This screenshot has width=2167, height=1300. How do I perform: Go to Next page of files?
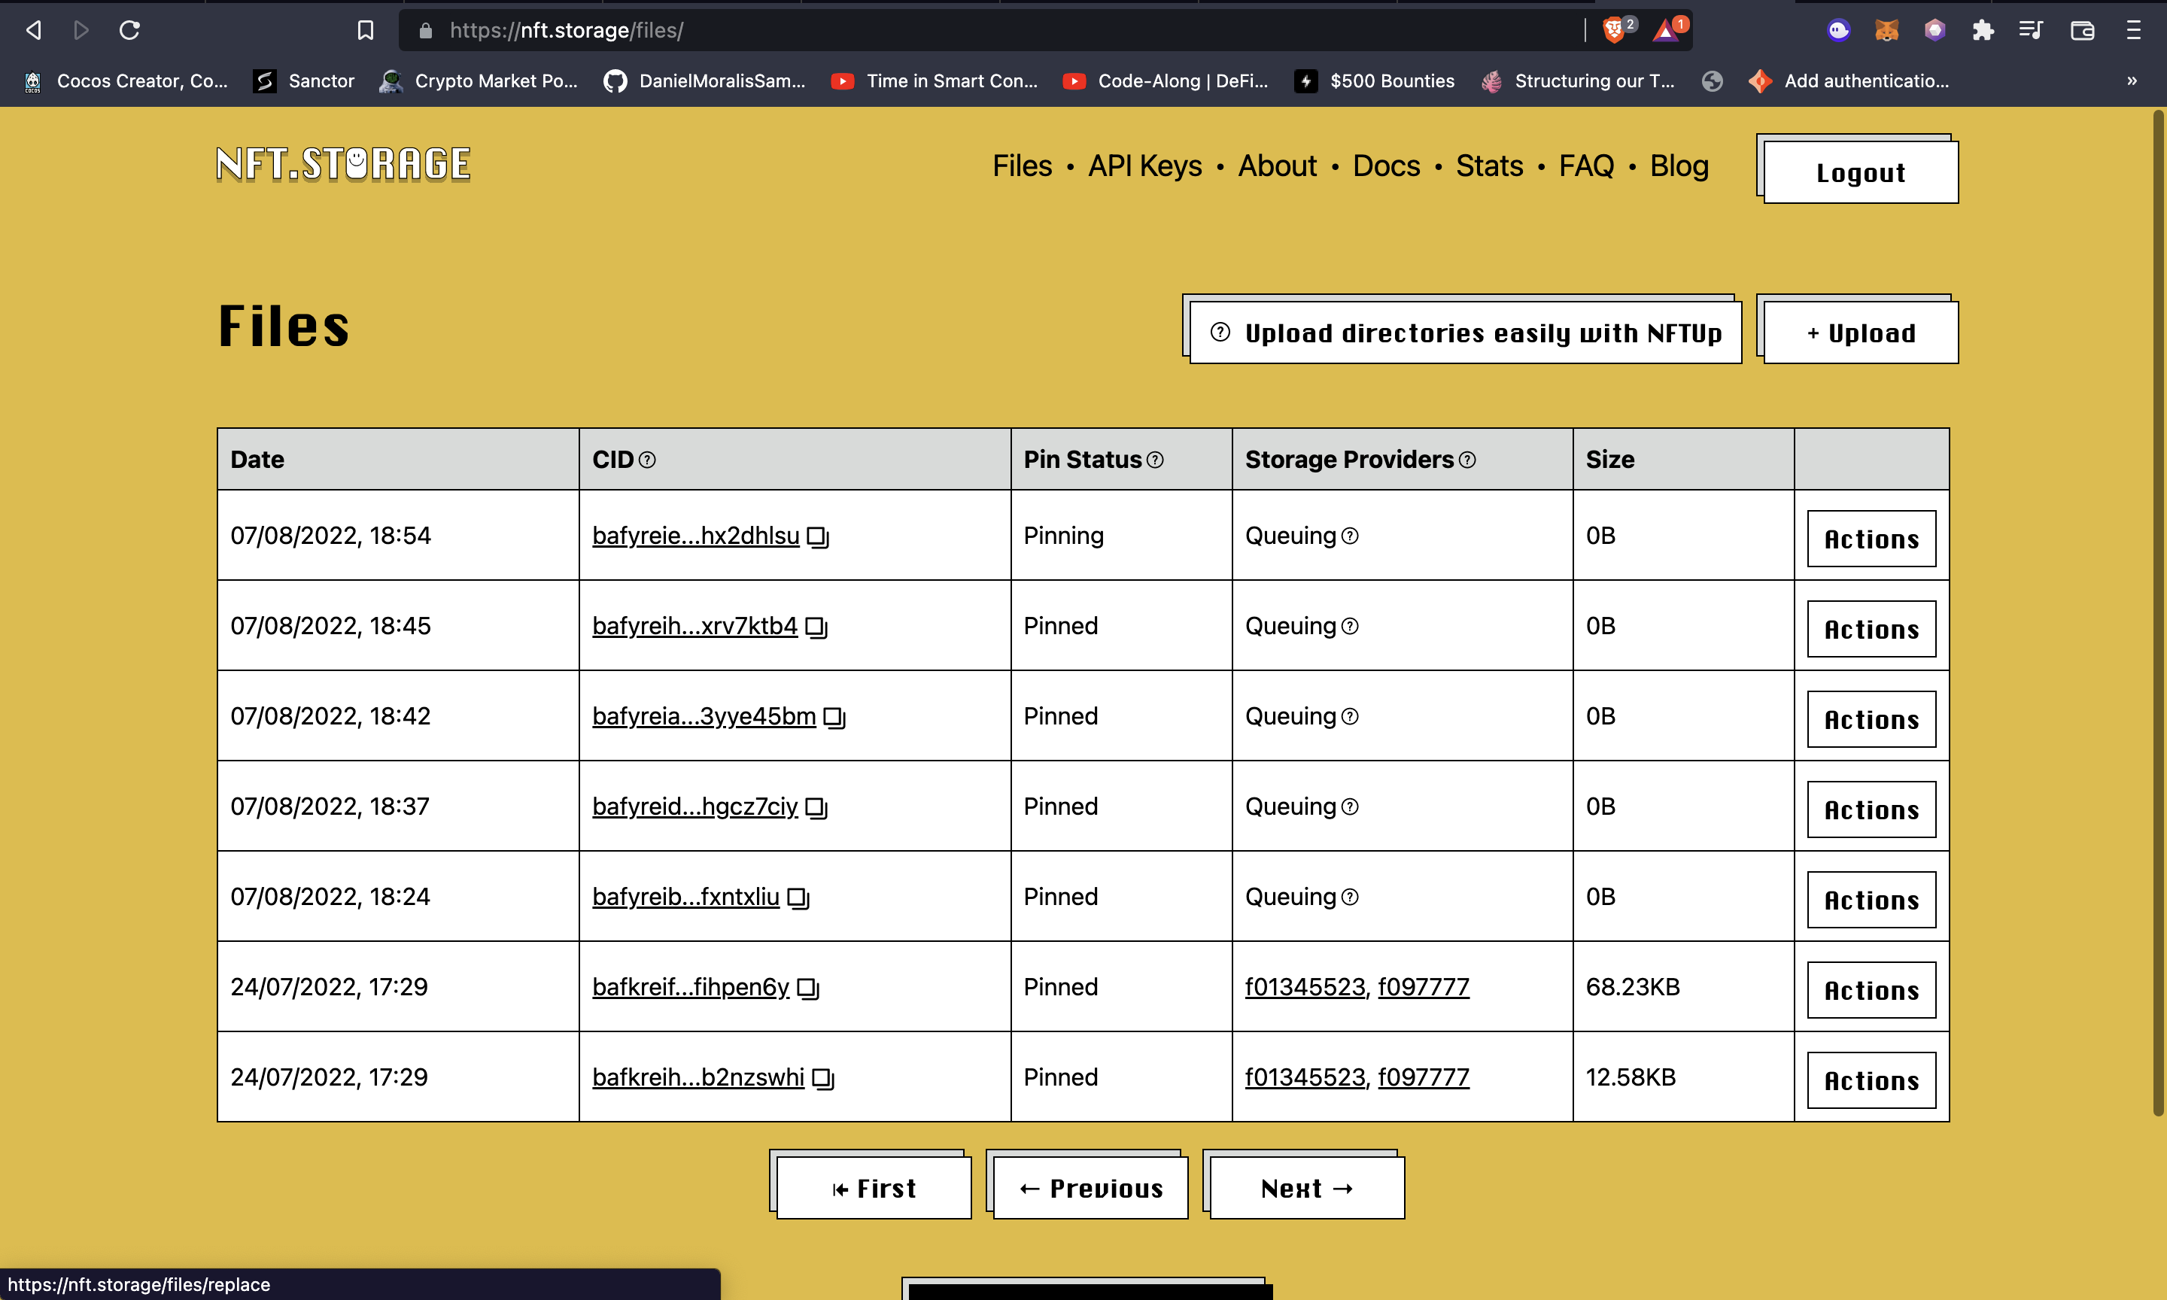(1307, 1188)
